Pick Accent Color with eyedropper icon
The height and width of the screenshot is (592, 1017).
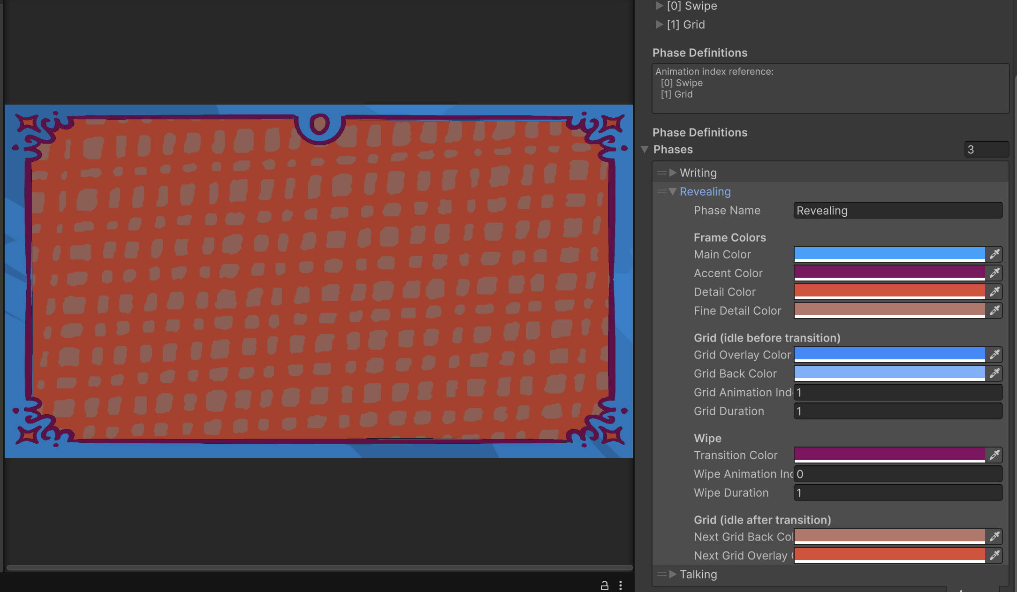coord(994,273)
